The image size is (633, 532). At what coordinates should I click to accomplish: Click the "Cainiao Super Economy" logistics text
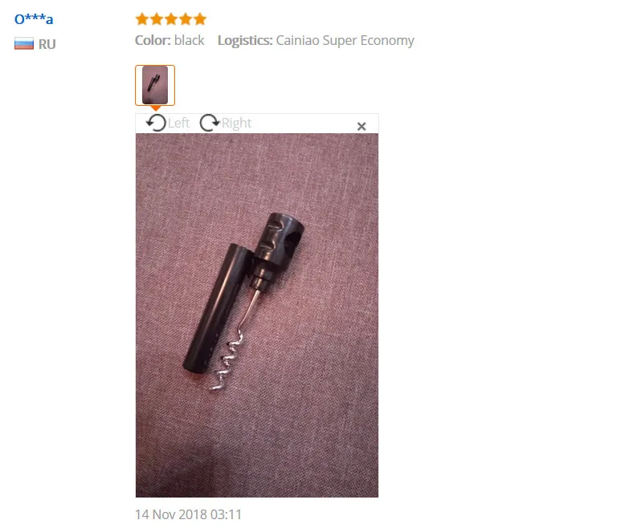(345, 40)
